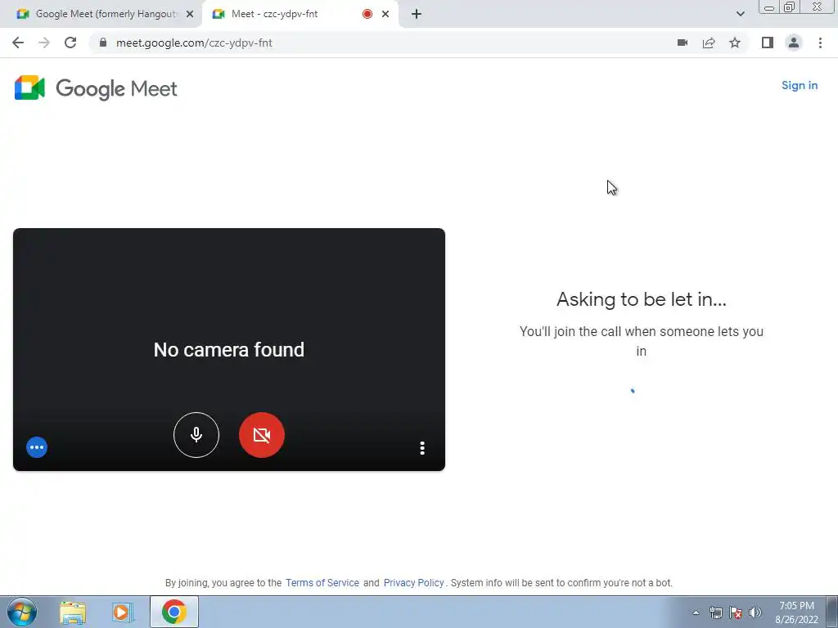838x628 pixels.
Task: Open the Privacy Policy link
Action: click(x=413, y=582)
